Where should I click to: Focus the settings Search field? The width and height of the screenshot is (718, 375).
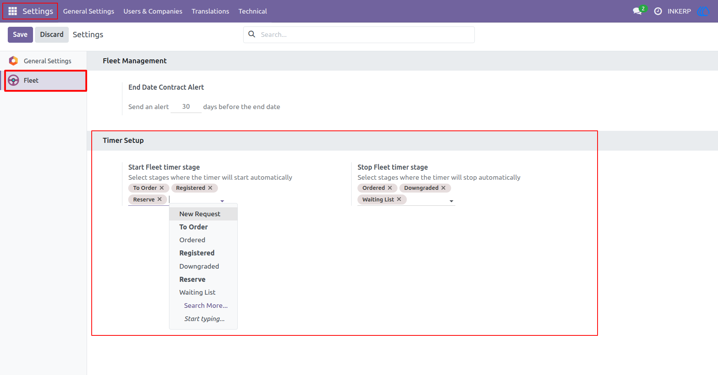point(359,35)
